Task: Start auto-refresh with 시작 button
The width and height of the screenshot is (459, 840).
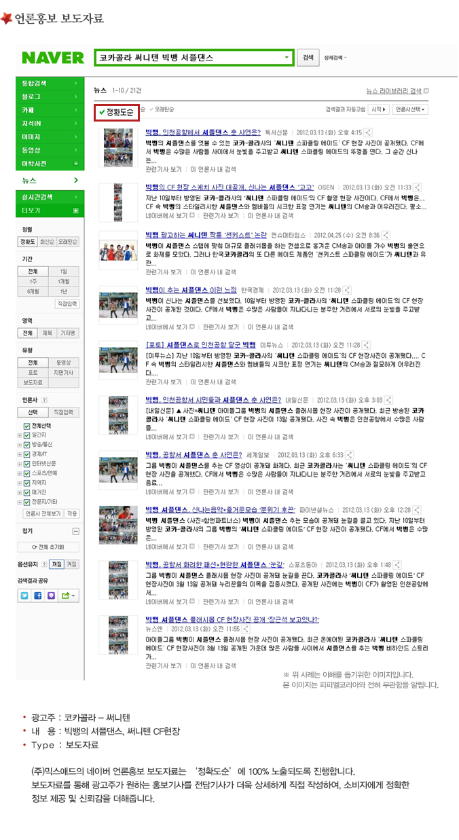Action: pos(379,109)
